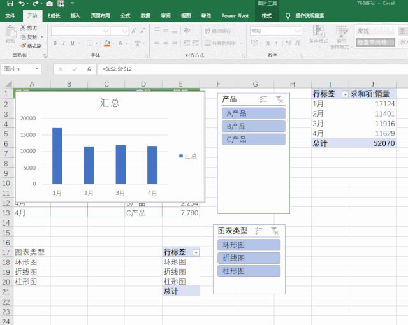Open 行标签 filter dropdown in lower pivot table
Screen dimensions: 408x325
[x=196, y=252]
